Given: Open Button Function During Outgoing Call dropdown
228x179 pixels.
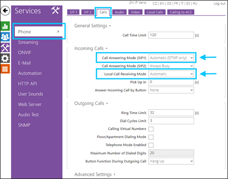Looking at the screenshot, I should click(x=171, y=161).
